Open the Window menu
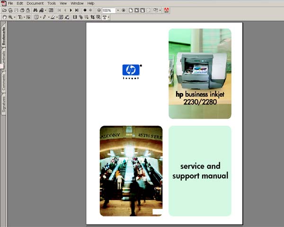Screen dimensions: 284x227 click(77, 3)
